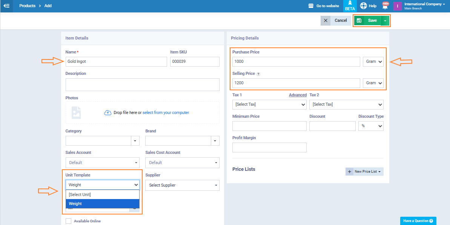The image size is (450, 225).
Task: Expand the Save button dropdown arrow
Action: (385, 21)
